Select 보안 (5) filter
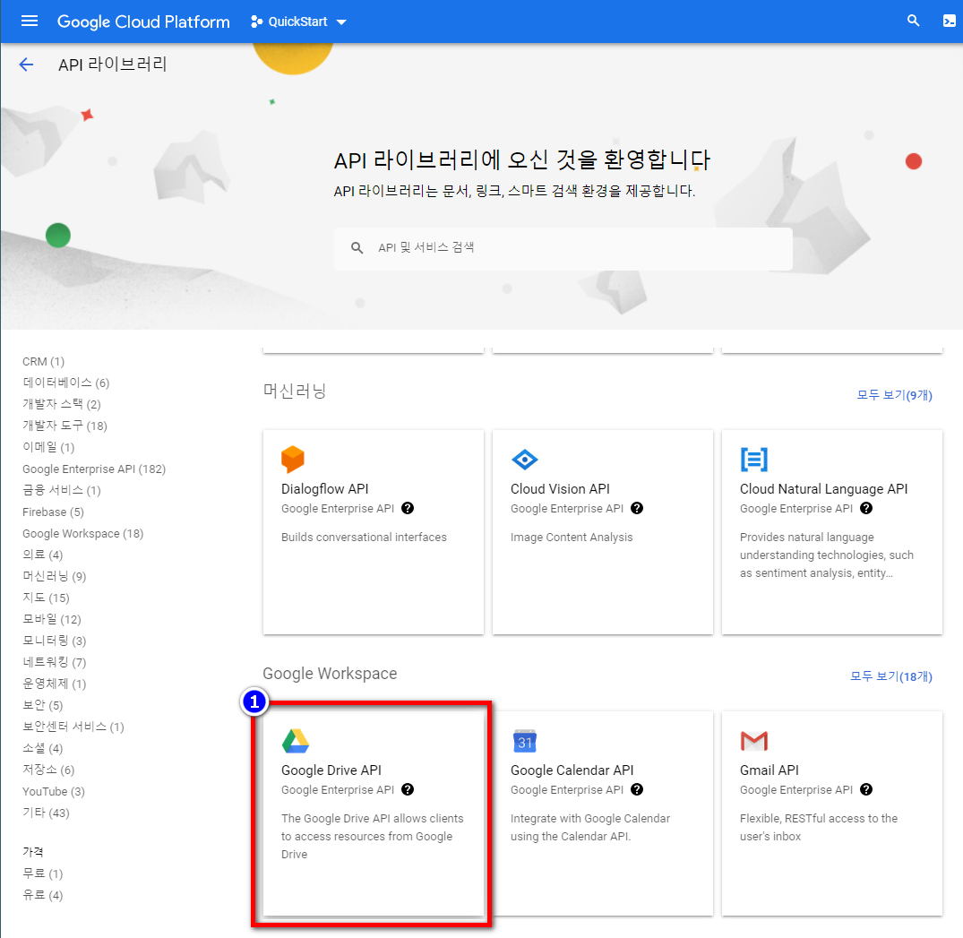This screenshot has height=938, width=963. 43,705
